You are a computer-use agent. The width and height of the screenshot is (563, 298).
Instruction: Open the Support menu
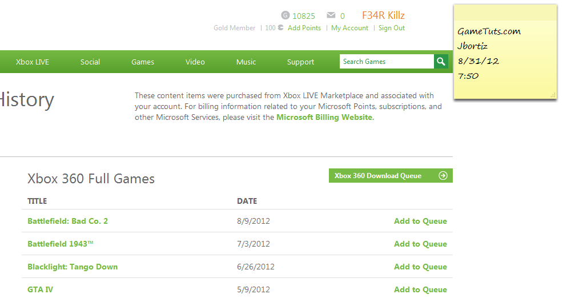[300, 62]
